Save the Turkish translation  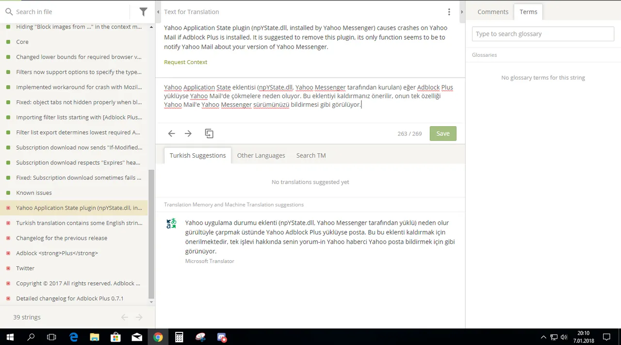coord(443,133)
